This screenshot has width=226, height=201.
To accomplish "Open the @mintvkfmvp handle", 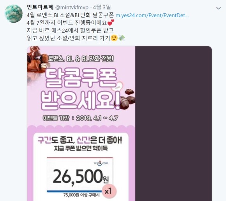I will click(x=72, y=7).
